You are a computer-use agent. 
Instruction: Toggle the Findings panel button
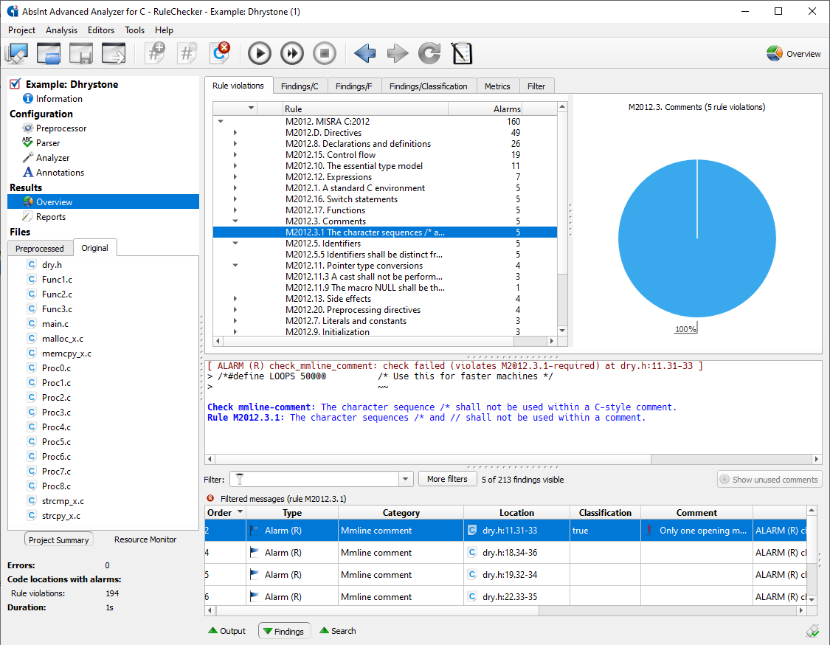click(284, 631)
